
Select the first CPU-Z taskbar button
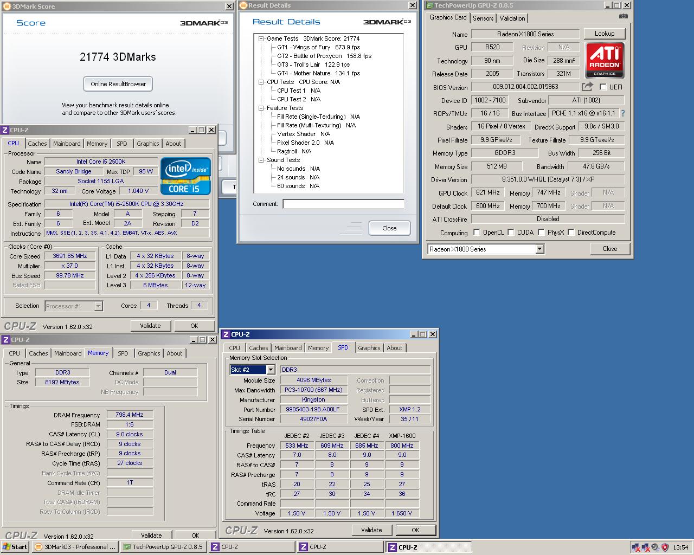252,547
